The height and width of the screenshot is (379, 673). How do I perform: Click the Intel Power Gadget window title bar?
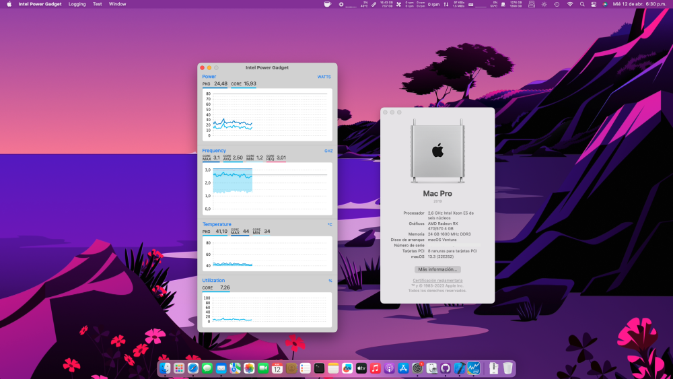267,67
